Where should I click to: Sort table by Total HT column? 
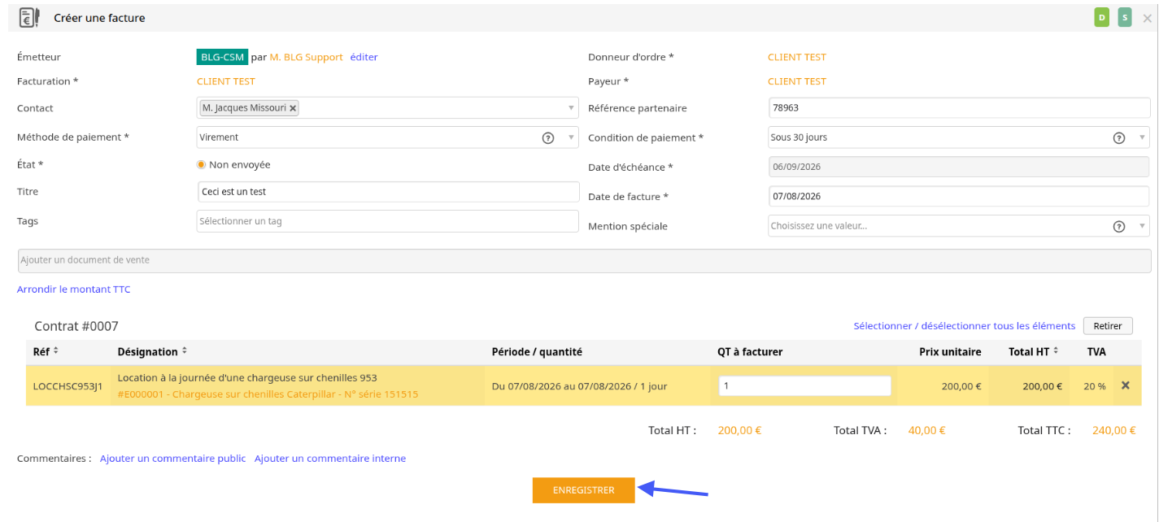pyautogui.click(x=1056, y=351)
